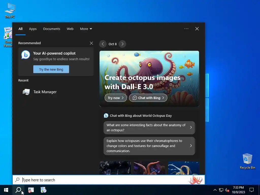Show hidden system tray icons
This screenshot has width=260, height=195.
pos(215,190)
